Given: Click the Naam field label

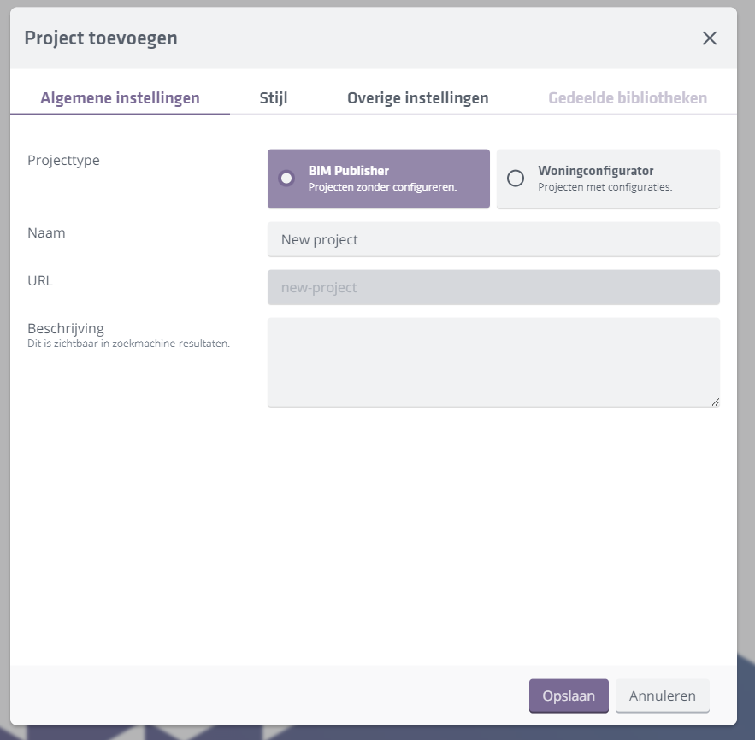Looking at the screenshot, I should 46,232.
